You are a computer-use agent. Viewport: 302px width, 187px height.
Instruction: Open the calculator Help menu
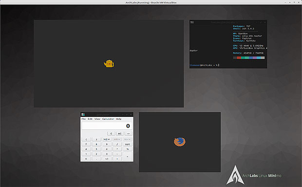119,119
